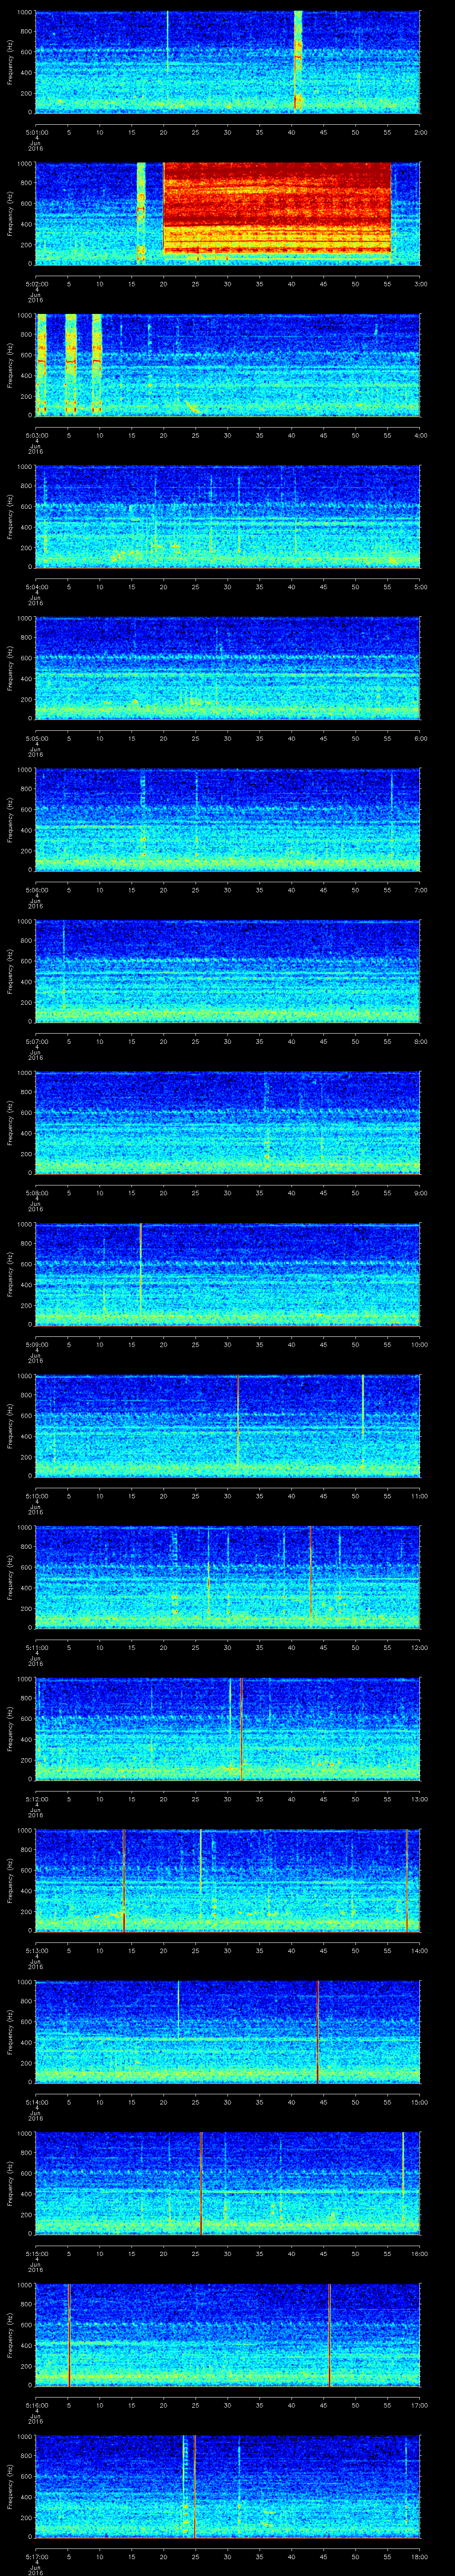Click the '9:00' end time label
This screenshot has height=2576, width=455.
tap(420, 1193)
